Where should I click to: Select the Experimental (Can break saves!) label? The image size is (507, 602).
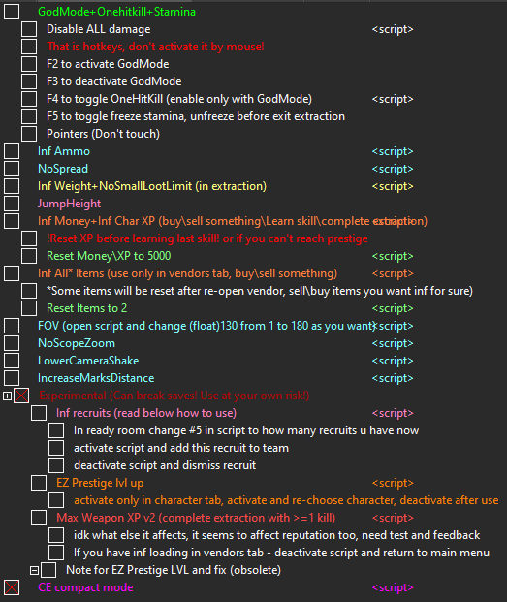(174, 396)
